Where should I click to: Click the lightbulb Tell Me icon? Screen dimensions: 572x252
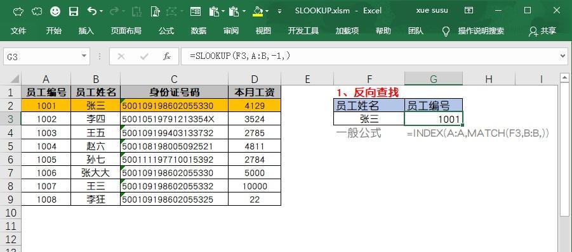[446, 31]
